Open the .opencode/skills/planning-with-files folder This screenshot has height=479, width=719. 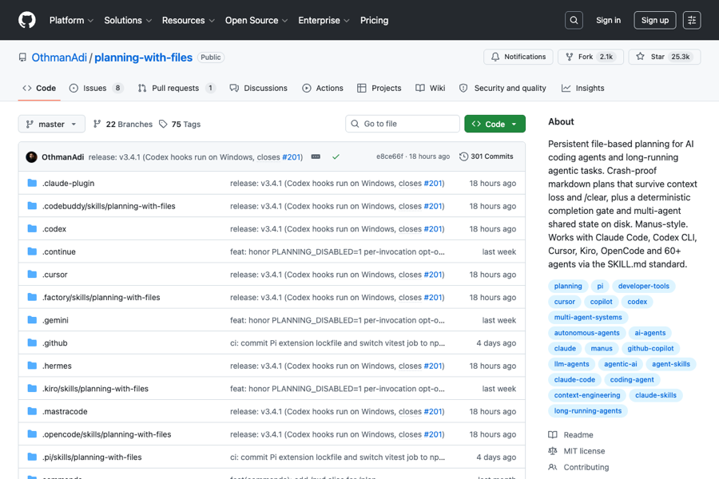coord(107,434)
